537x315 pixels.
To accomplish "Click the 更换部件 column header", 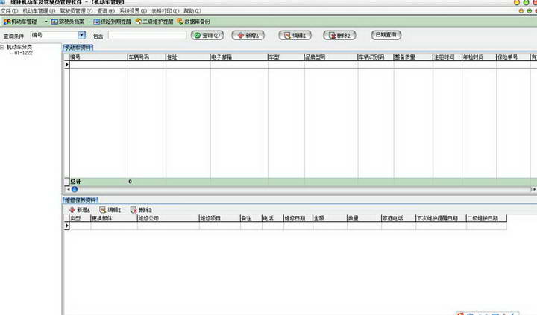I will pyautogui.click(x=114, y=218).
